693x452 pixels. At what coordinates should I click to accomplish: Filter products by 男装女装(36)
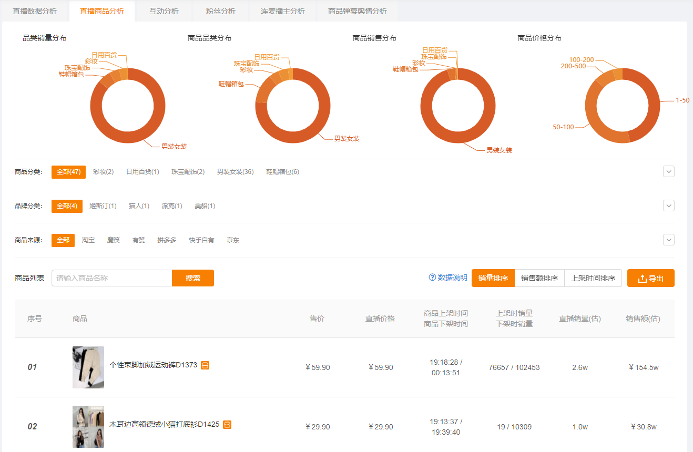[235, 171]
